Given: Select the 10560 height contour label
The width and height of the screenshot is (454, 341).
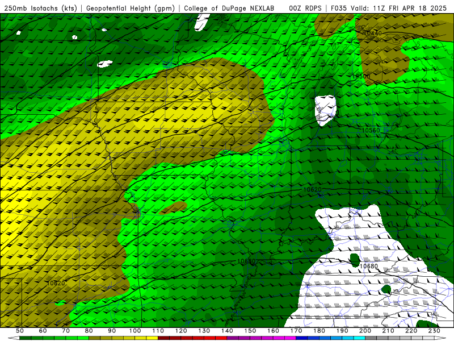Looking at the screenshot, I should tap(371, 130).
